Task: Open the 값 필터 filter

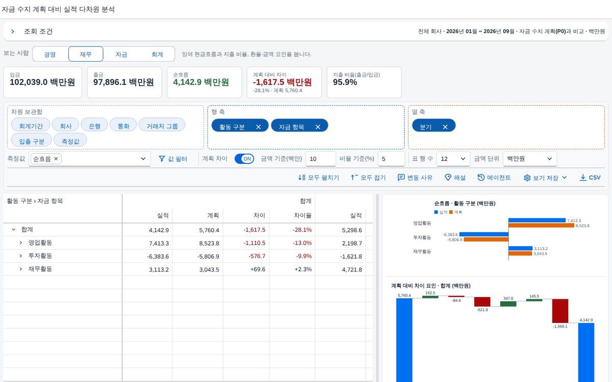Action: coord(173,159)
